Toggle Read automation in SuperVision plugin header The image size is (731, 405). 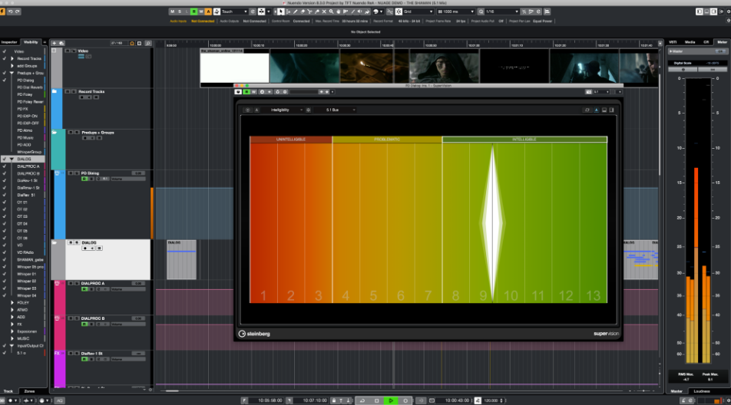coord(246,92)
